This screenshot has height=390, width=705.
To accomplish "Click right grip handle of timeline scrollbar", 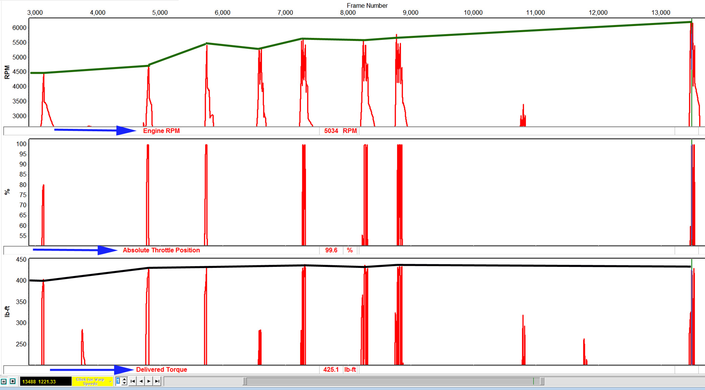I will (x=542, y=382).
